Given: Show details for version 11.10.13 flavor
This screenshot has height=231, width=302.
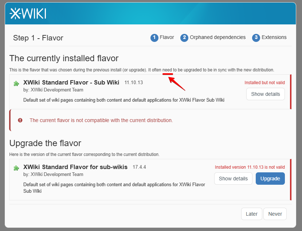Looking at the screenshot, I should point(266,94).
